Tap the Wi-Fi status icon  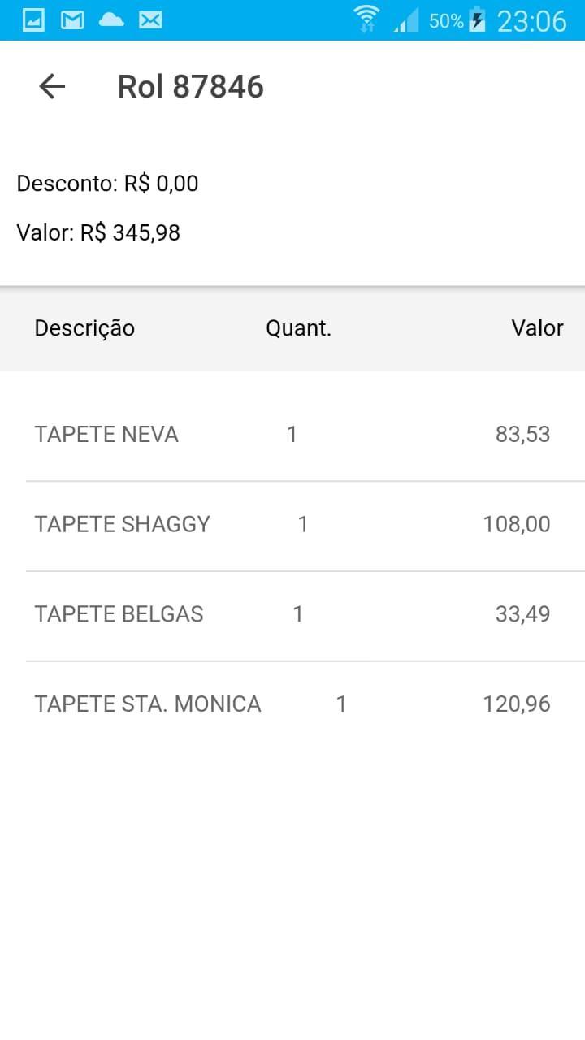click(x=366, y=19)
